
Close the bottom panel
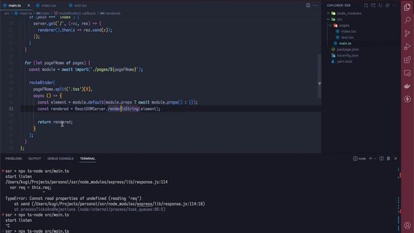pos(395,159)
